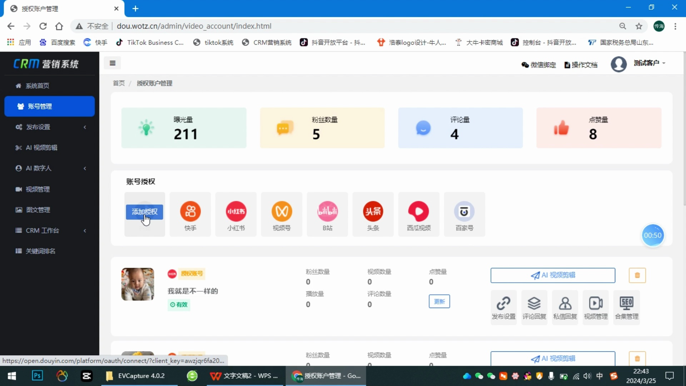The height and width of the screenshot is (386, 686).
Task: Delete the account using the trash icon
Action: pos(637,275)
